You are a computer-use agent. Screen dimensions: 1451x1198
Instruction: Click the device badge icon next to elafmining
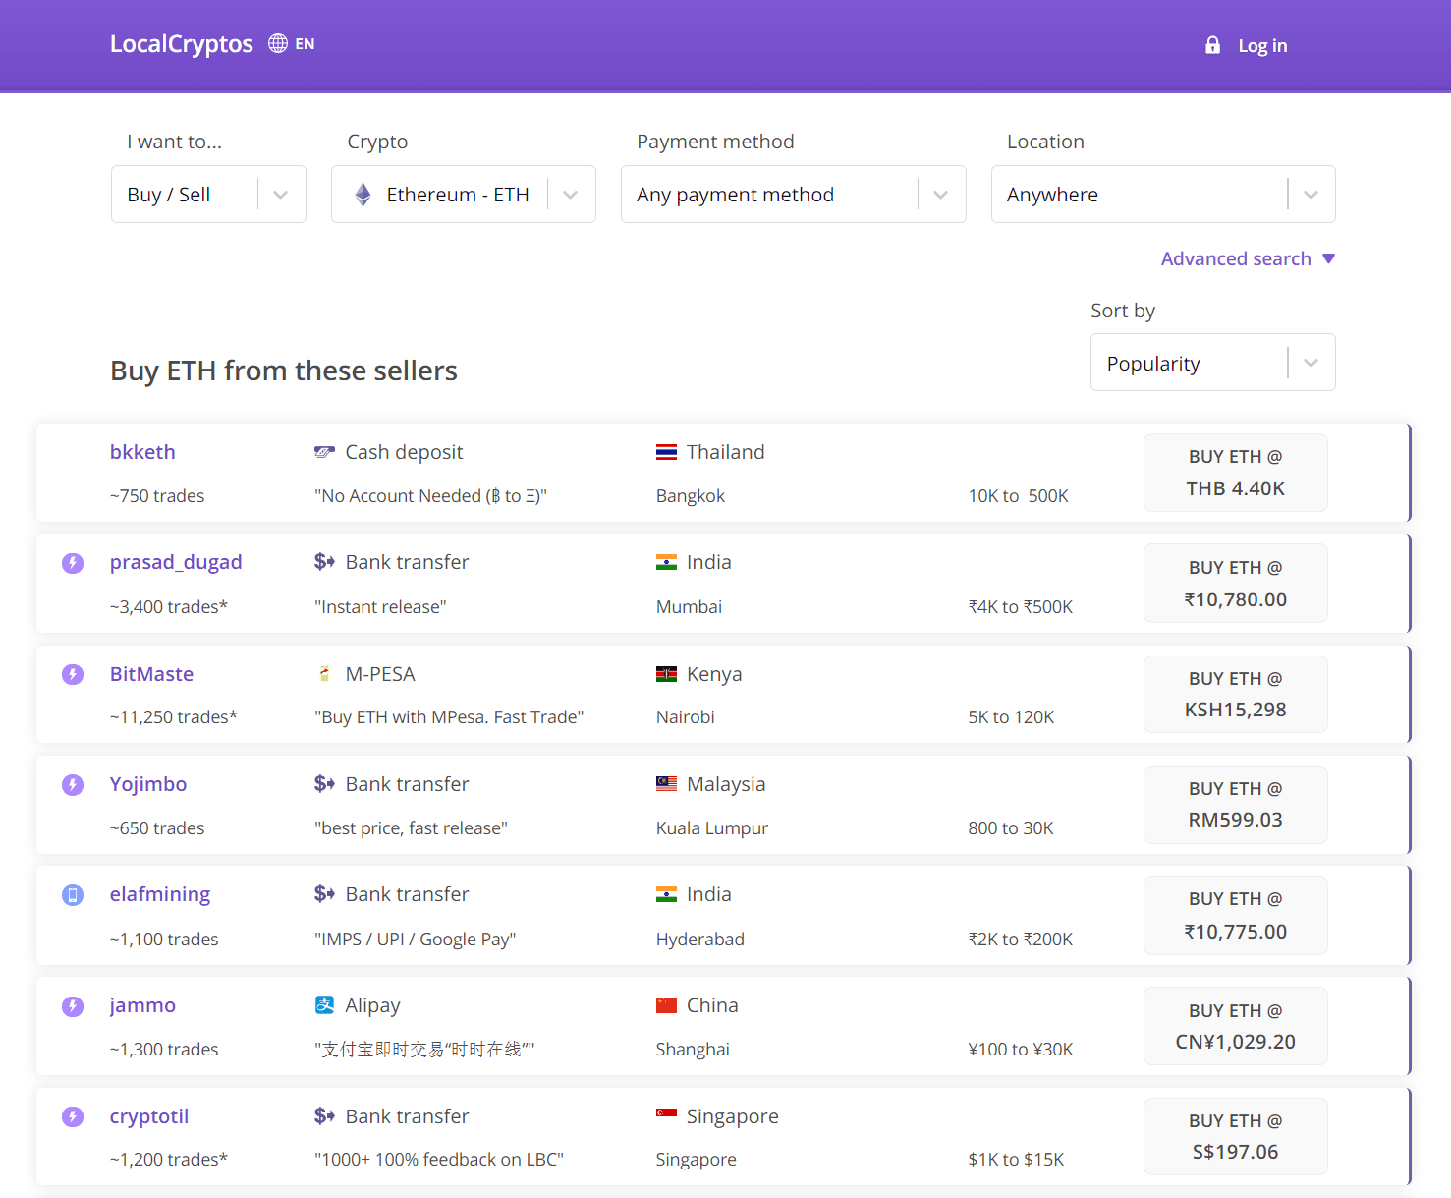tap(73, 894)
